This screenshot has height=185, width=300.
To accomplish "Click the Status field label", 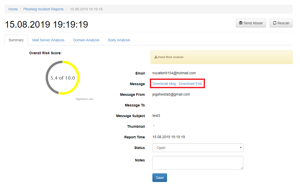I will [140, 148].
